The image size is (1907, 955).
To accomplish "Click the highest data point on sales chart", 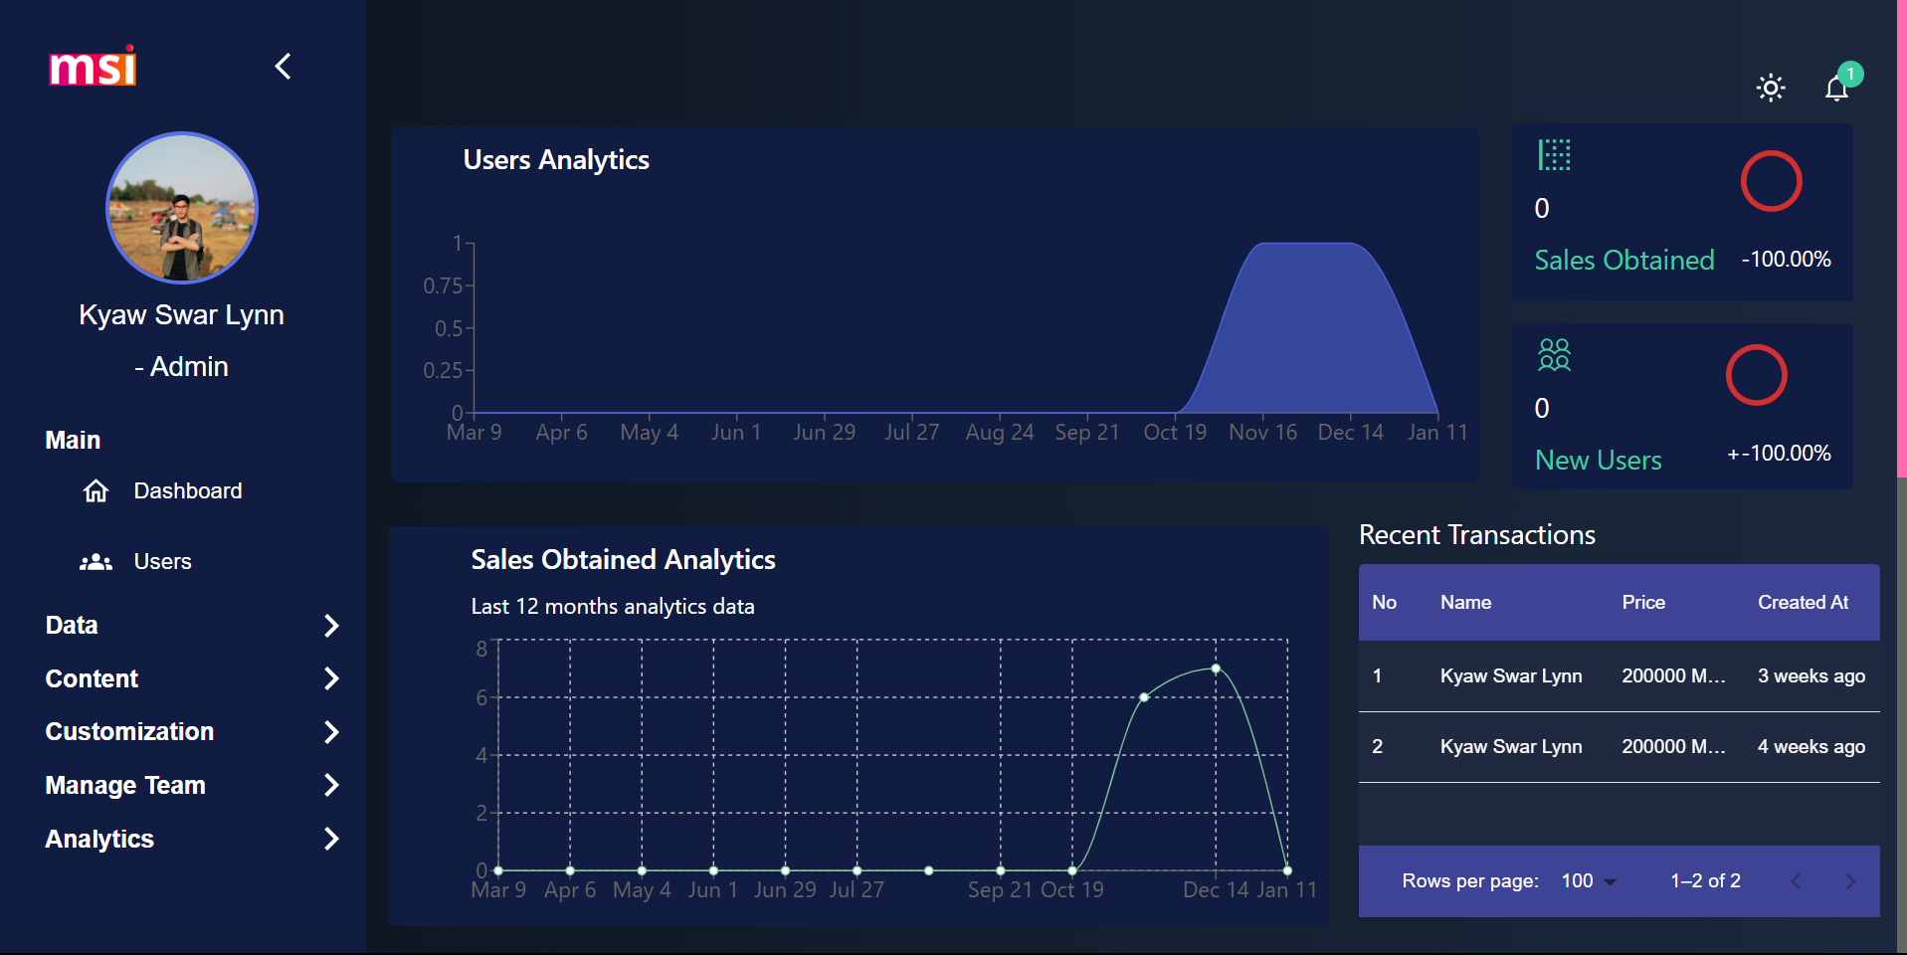I will click(x=1216, y=668).
